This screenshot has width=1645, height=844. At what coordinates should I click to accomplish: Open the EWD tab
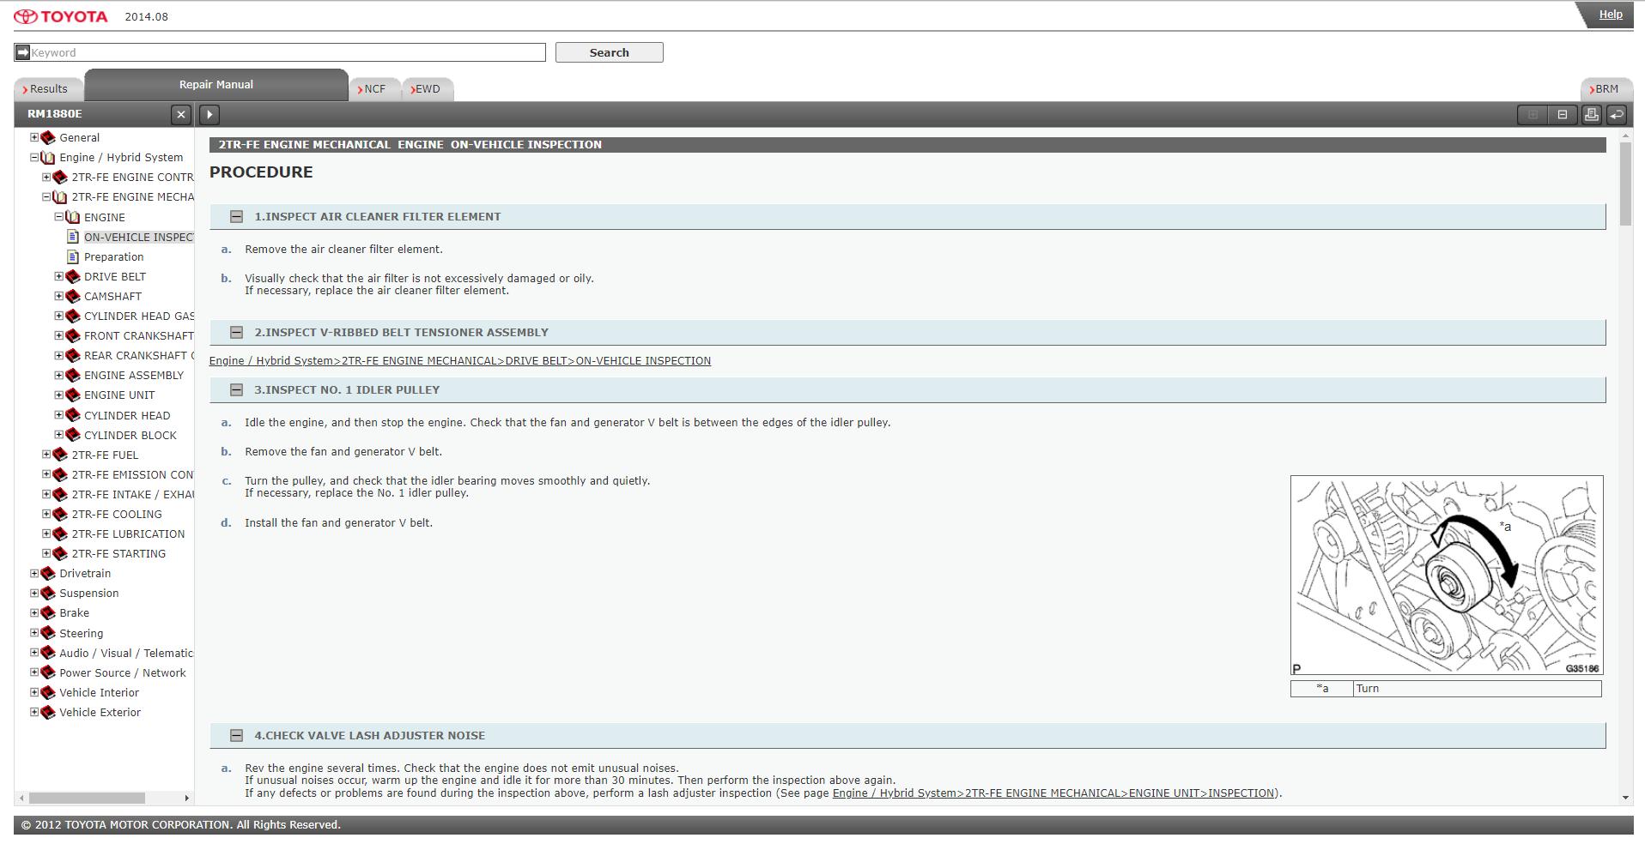pyautogui.click(x=427, y=89)
